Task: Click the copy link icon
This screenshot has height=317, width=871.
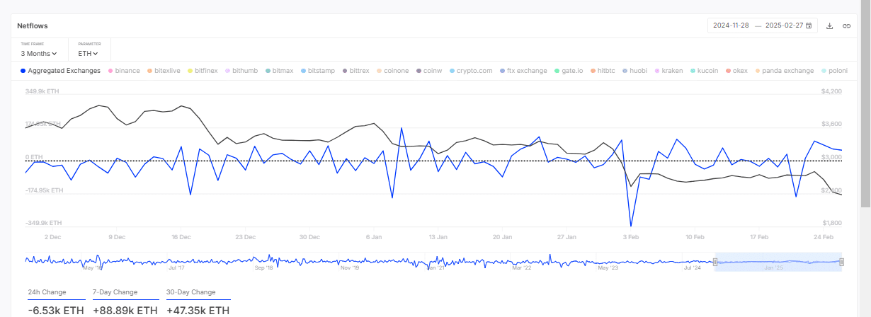Action: point(846,25)
